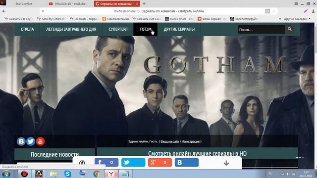Open Скачать Just Cause bookmark
The height and width of the screenshot is (178, 317).
click(147, 19)
